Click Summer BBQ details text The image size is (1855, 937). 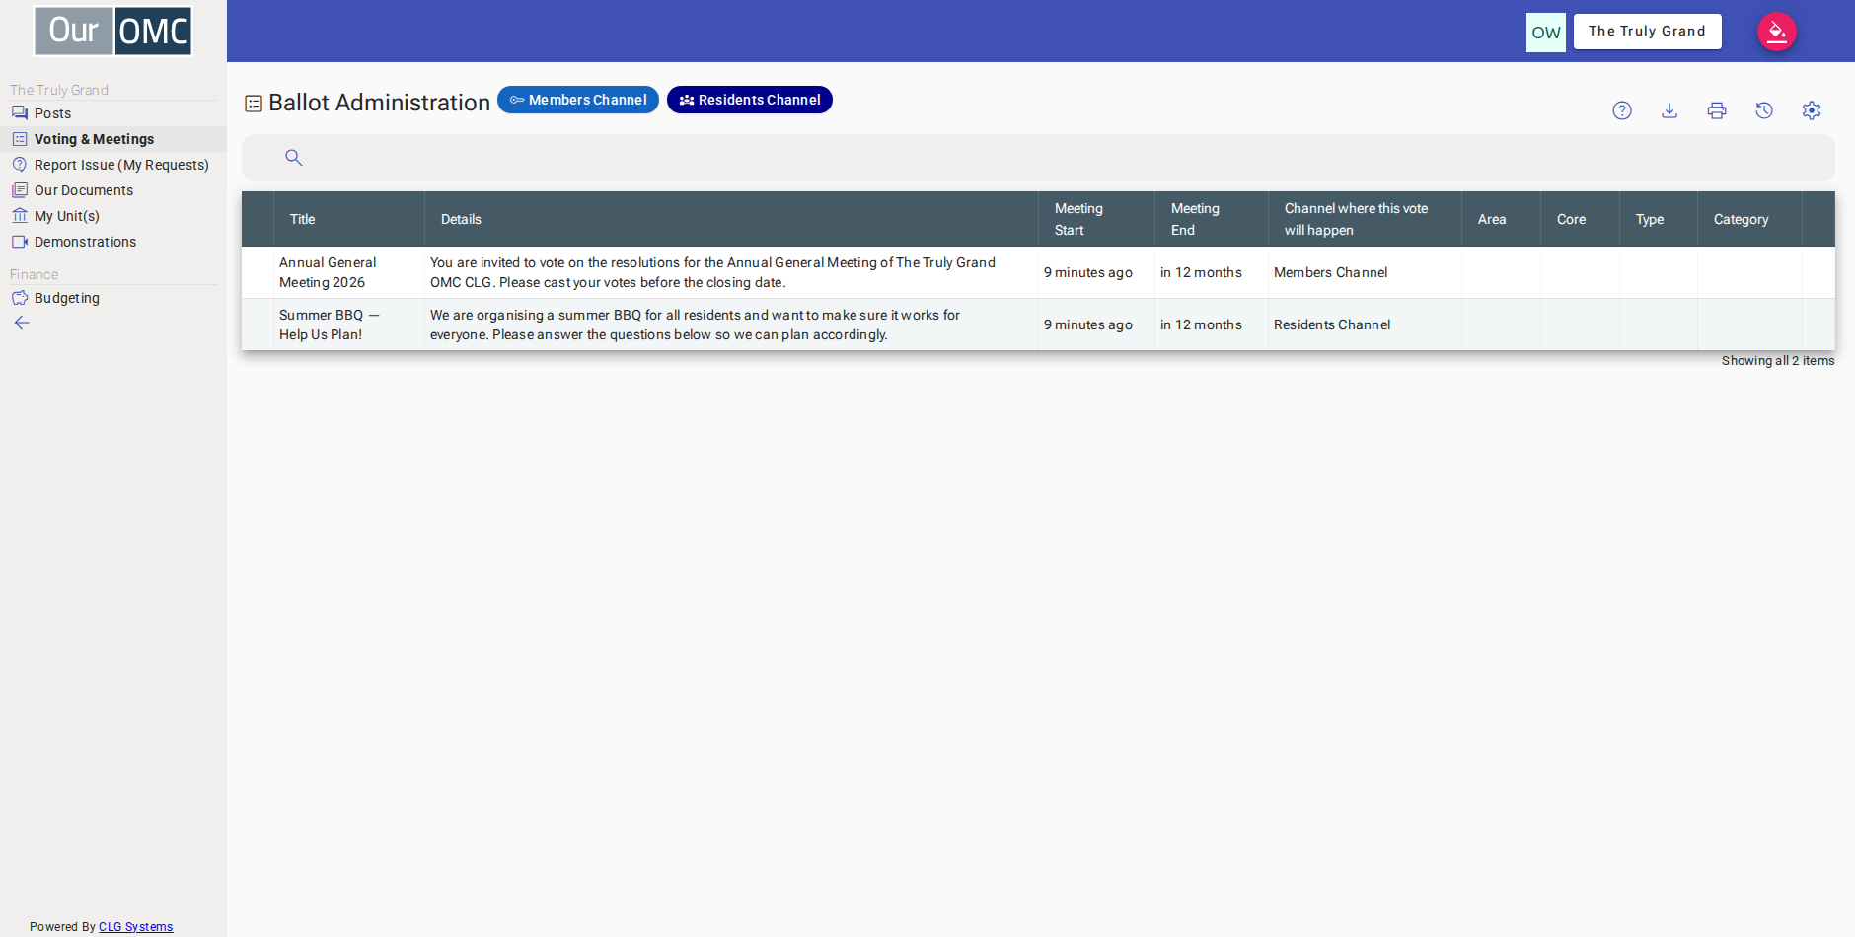695,324
